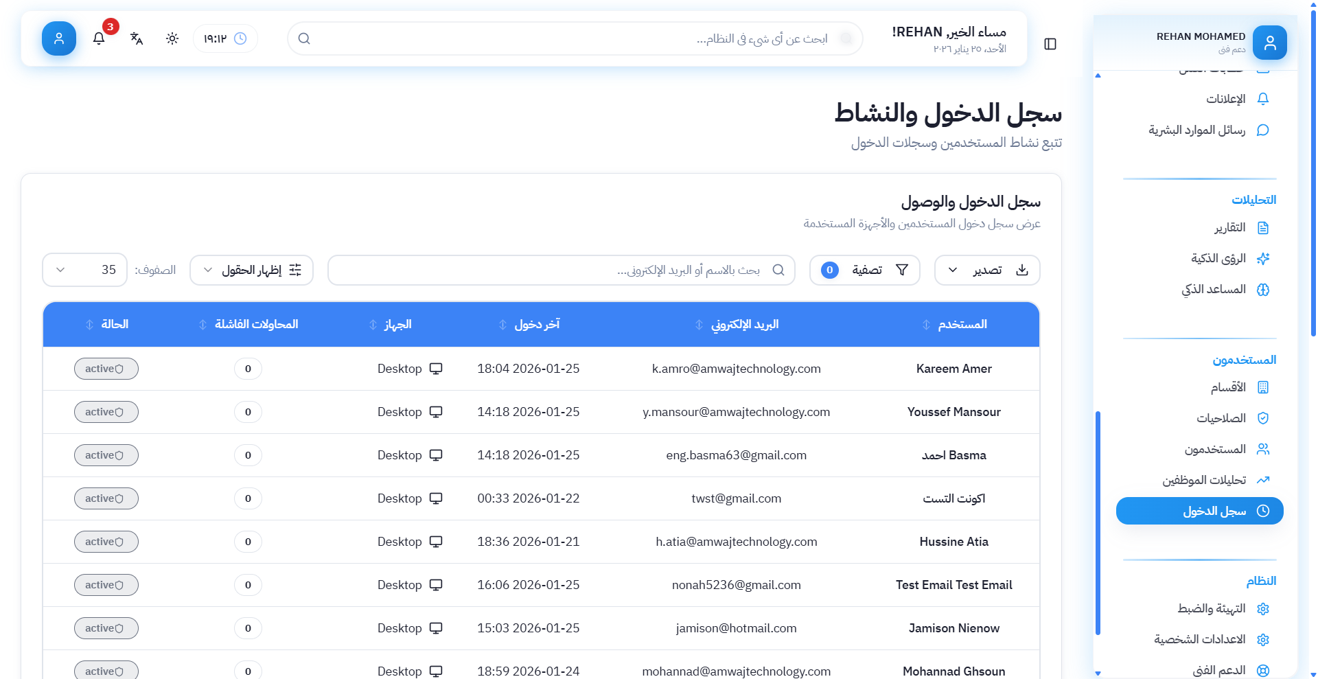Open the export (تصدير) dropdown
This screenshot has width=1318, height=679.
pos(986,270)
